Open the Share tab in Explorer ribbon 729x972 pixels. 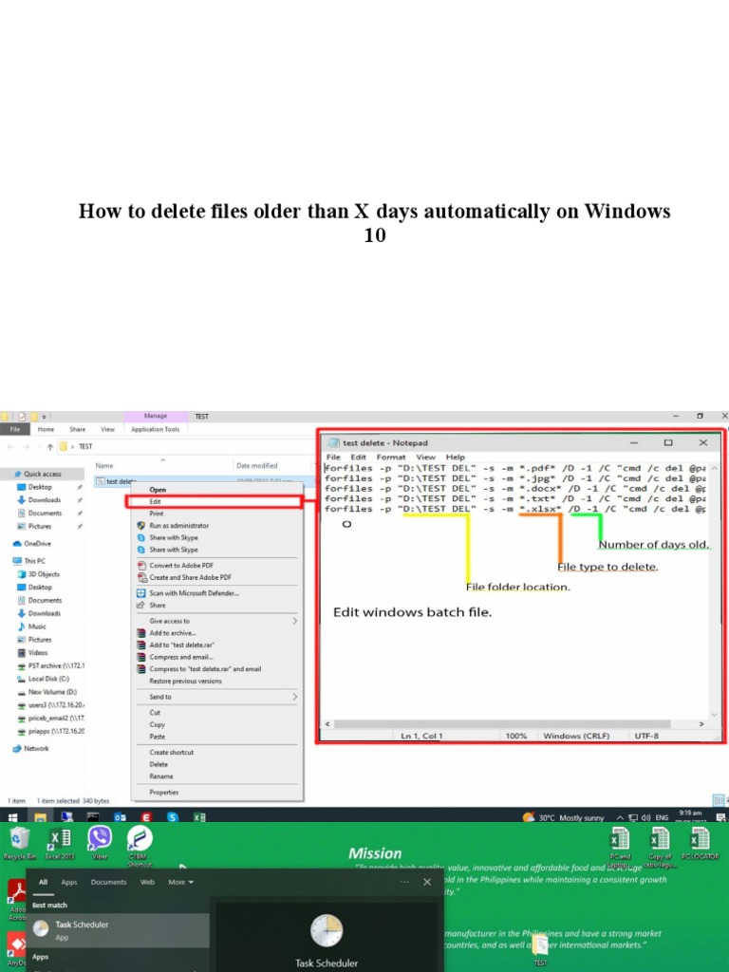click(x=78, y=429)
